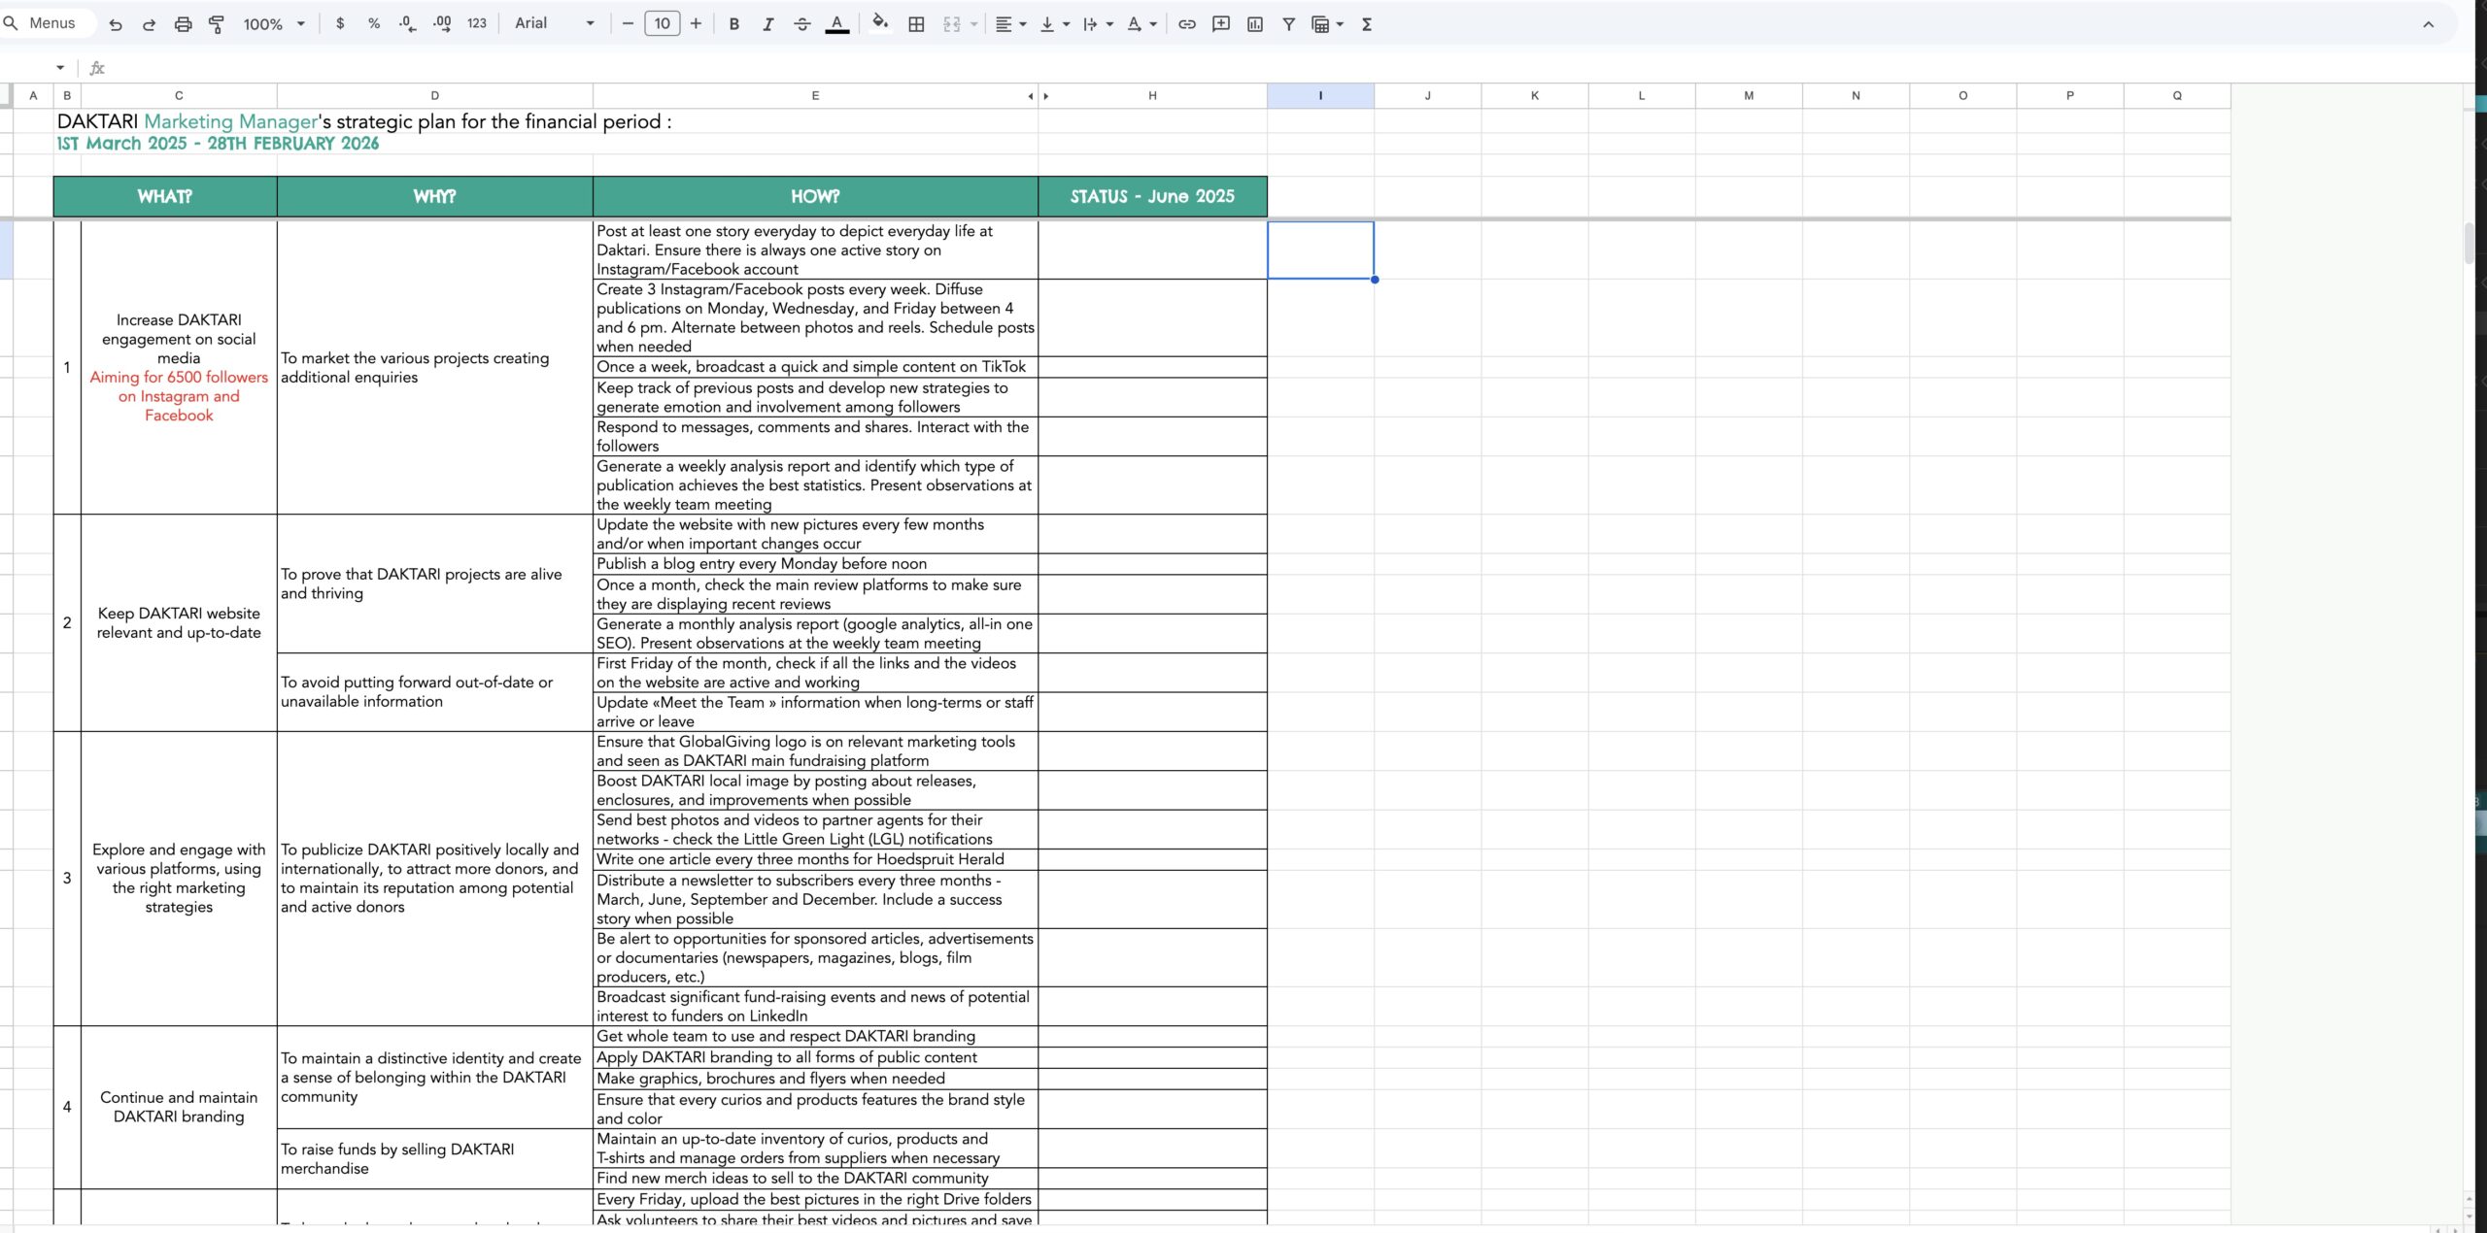Undo the last action

(x=116, y=24)
